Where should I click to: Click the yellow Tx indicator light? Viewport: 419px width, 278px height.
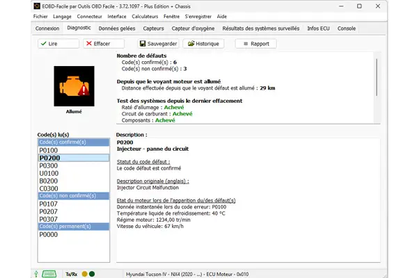(x=85, y=274)
